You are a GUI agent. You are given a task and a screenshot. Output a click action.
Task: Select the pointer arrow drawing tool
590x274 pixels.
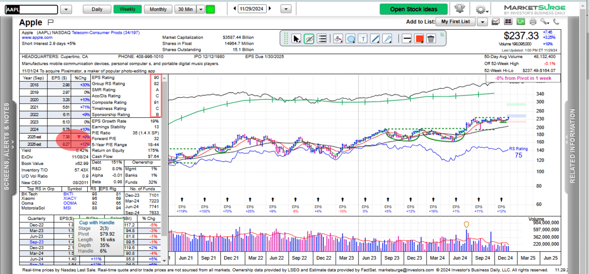point(296,39)
